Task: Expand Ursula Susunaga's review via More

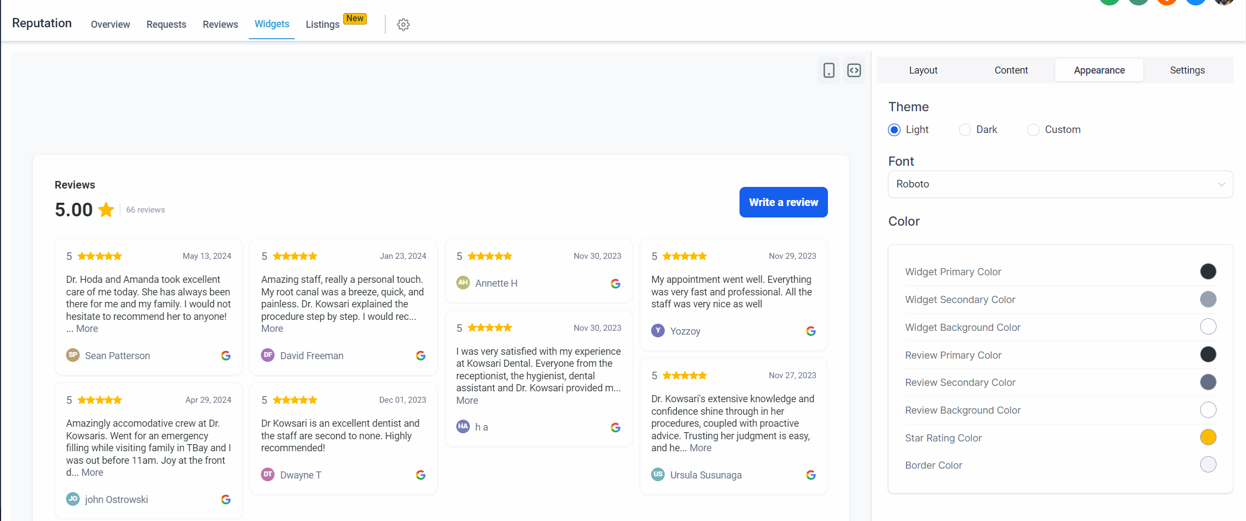Action: pyautogui.click(x=700, y=448)
